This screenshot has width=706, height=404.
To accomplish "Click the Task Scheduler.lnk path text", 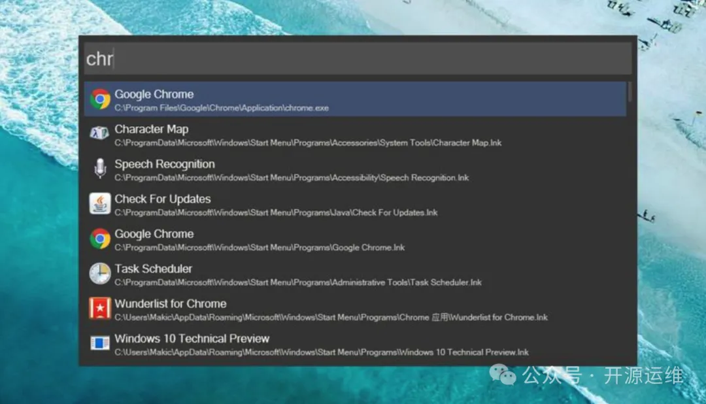I will pyautogui.click(x=298, y=282).
